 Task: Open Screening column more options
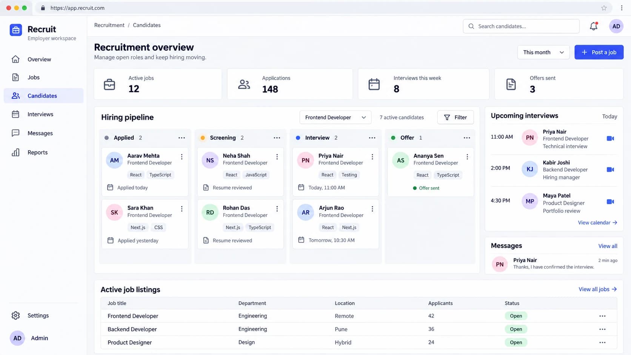pyautogui.click(x=277, y=138)
